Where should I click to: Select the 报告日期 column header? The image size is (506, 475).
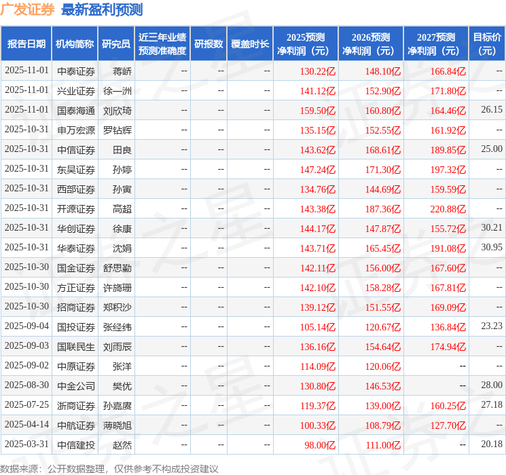26,43
